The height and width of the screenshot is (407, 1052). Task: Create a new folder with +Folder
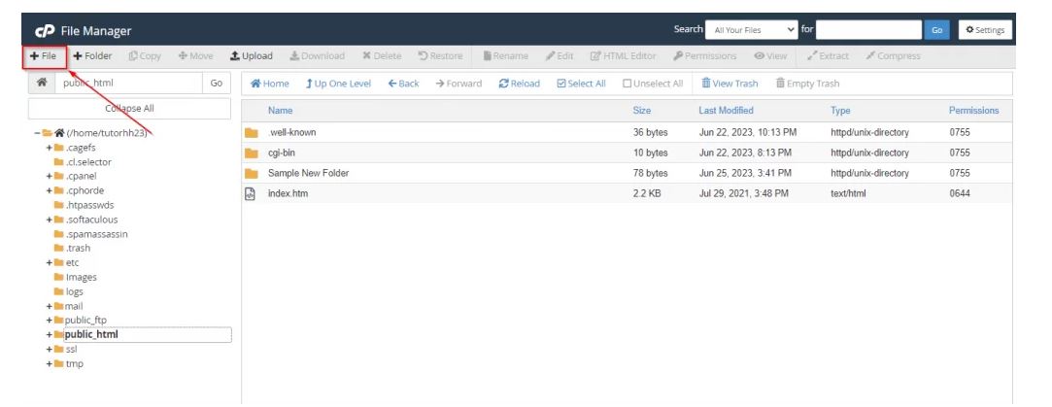click(92, 56)
